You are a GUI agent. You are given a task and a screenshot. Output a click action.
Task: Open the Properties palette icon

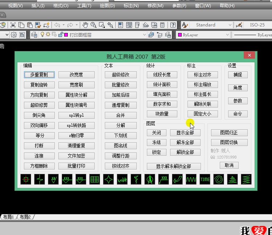(120, 25)
